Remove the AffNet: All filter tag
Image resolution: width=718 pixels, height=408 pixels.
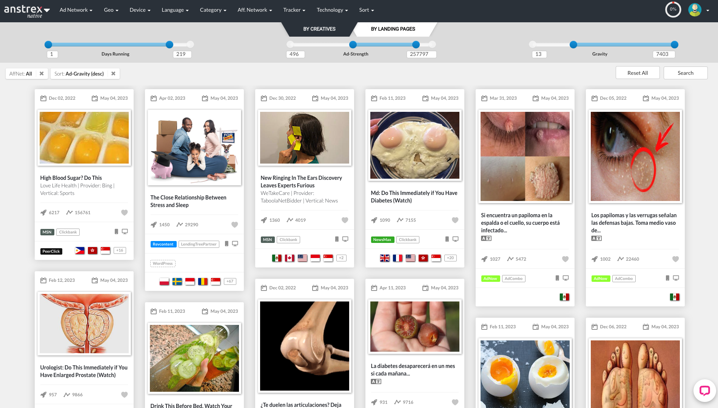[x=42, y=74]
